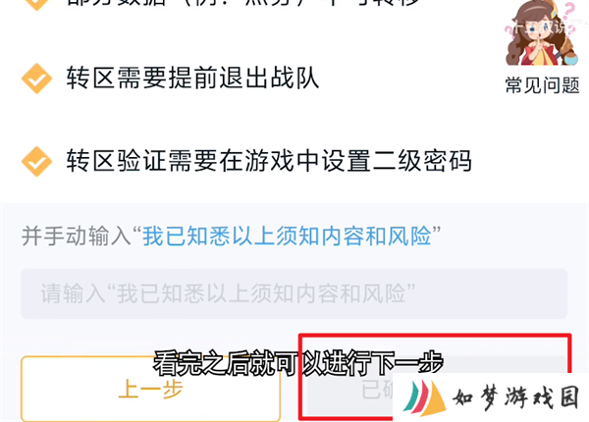This screenshot has width=589, height=422.
Task: Select the 转区需要提前退出战队 notice text
Action: click(192, 79)
